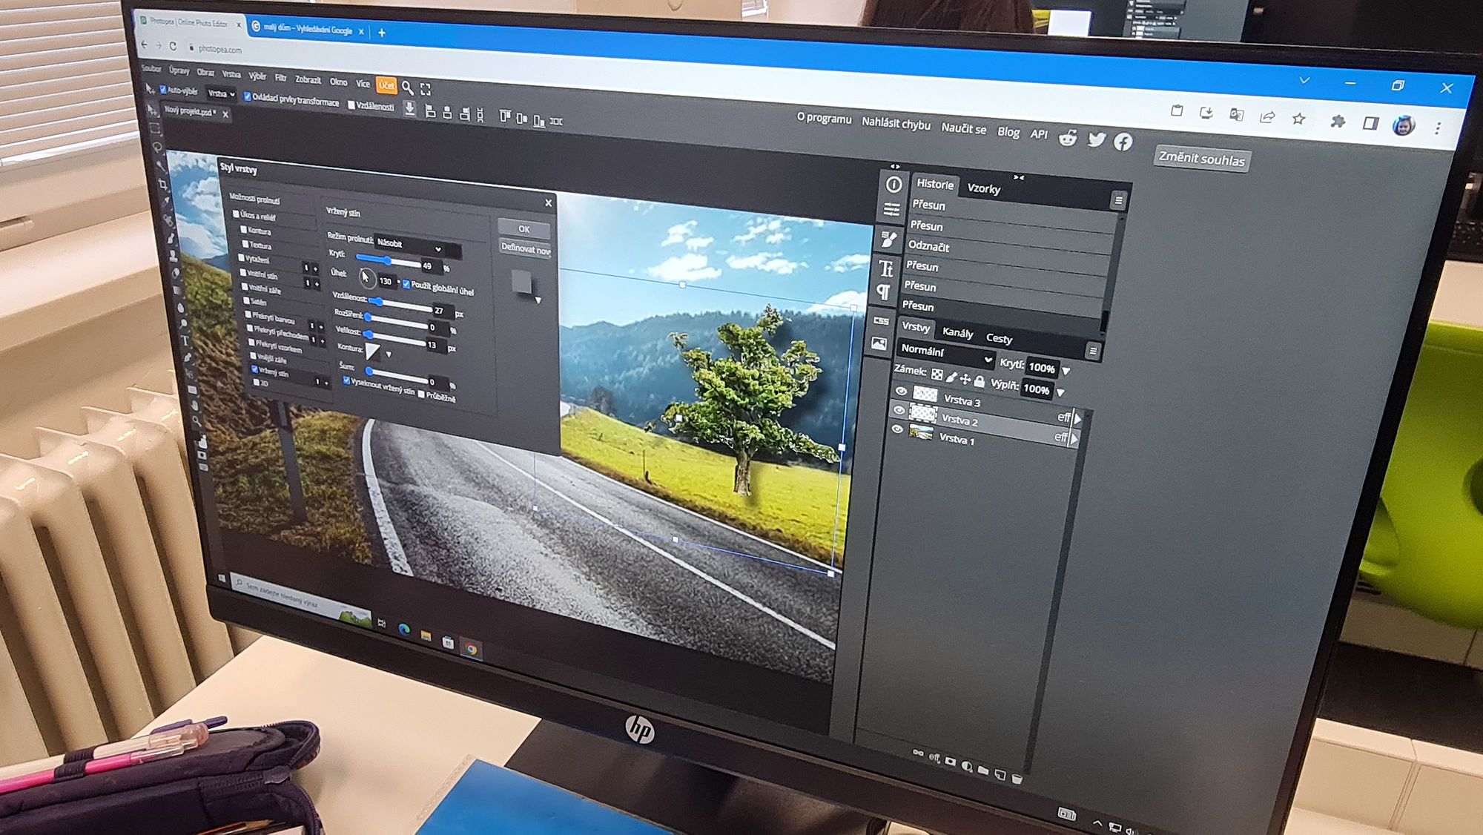This screenshot has height=835, width=1483.
Task: Click the Facebook icon in top bar
Action: pyautogui.click(x=1123, y=142)
